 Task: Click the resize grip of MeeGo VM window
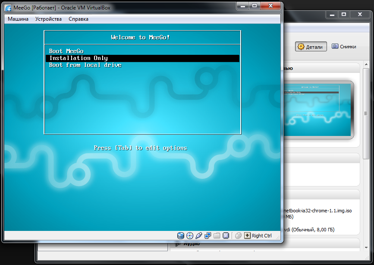tap(278, 237)
